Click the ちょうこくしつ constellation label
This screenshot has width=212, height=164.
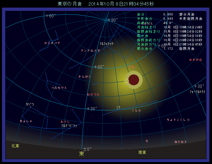click(178, 120)
